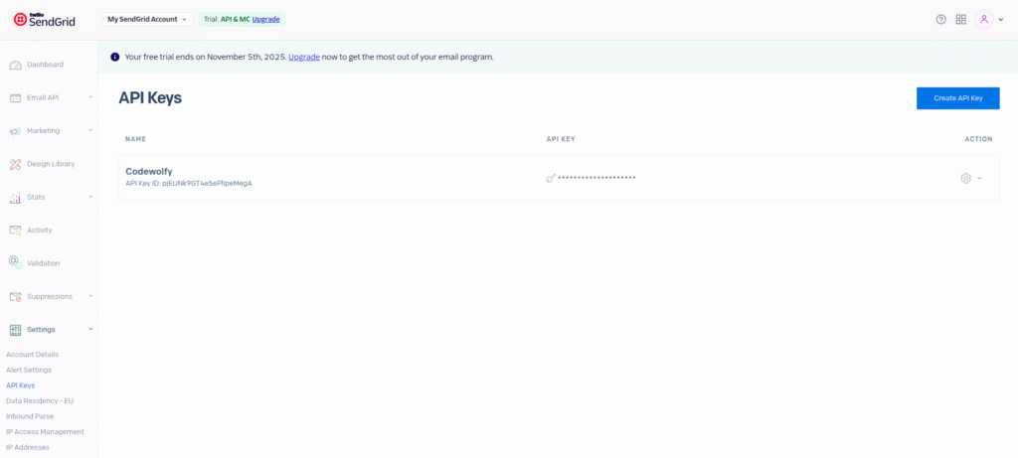Open Account Details settings

(33, 355)
